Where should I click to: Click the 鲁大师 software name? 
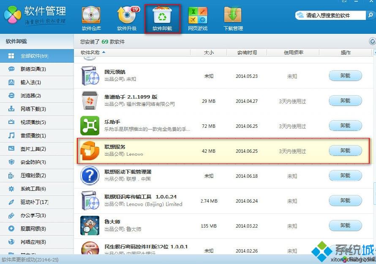point(112,222)
